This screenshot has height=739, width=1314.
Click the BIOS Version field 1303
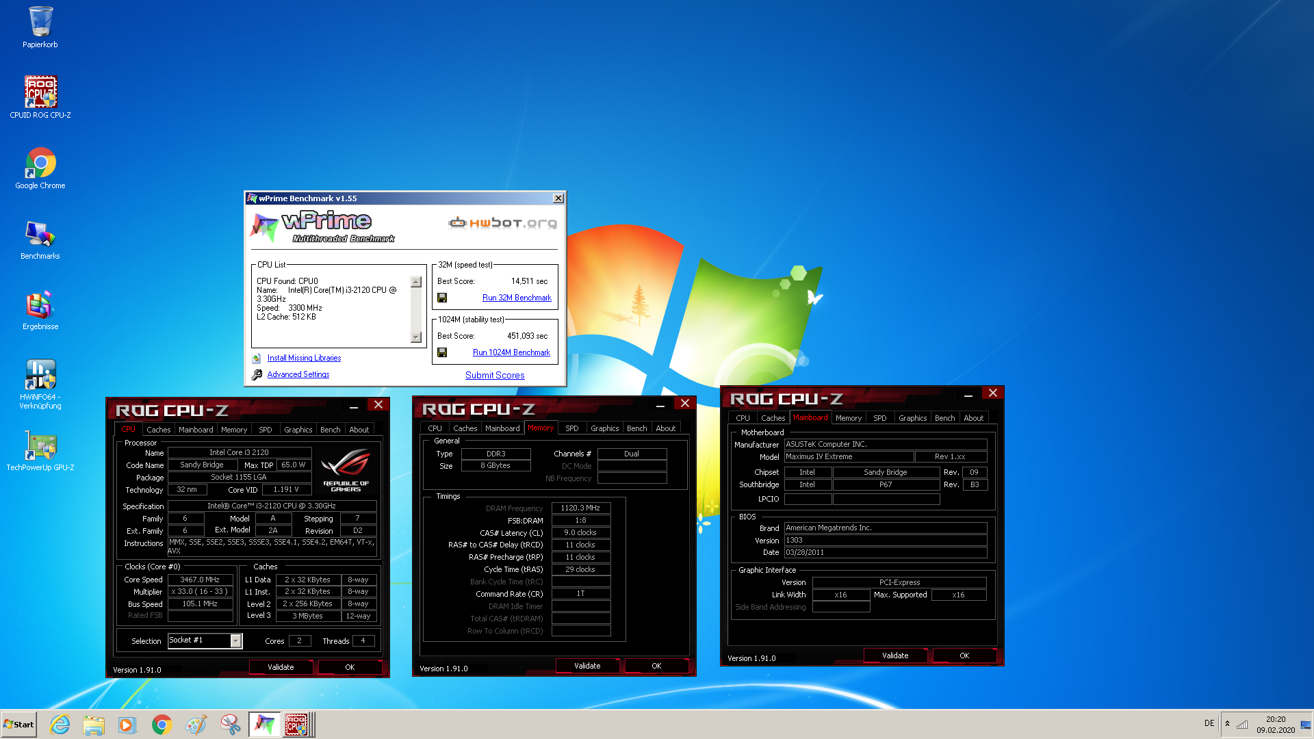(x=886, y=540)
